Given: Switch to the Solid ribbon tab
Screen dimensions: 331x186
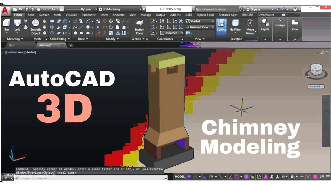Looking at the screenshot, I should 31,15.
